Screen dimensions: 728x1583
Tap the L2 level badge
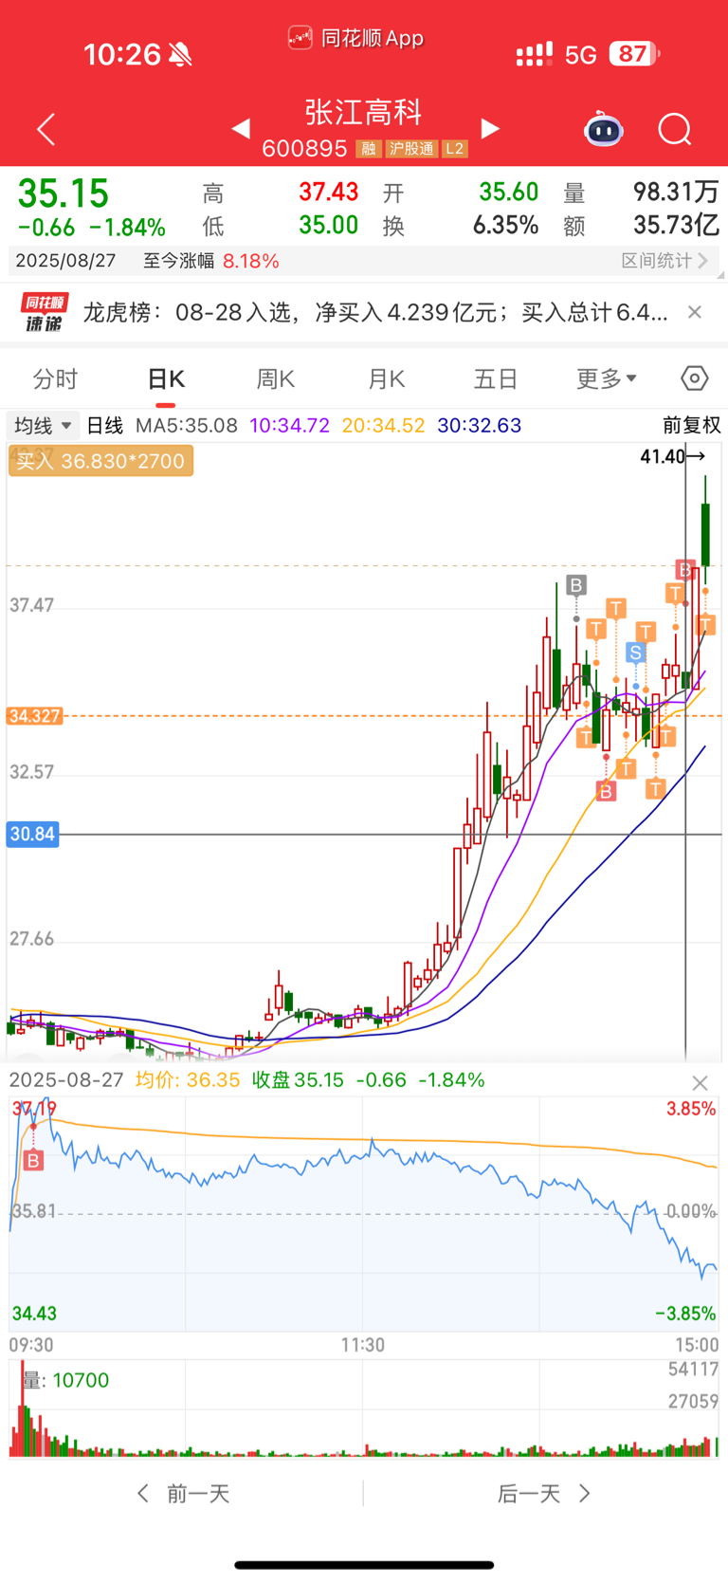(x=455, y=149)
